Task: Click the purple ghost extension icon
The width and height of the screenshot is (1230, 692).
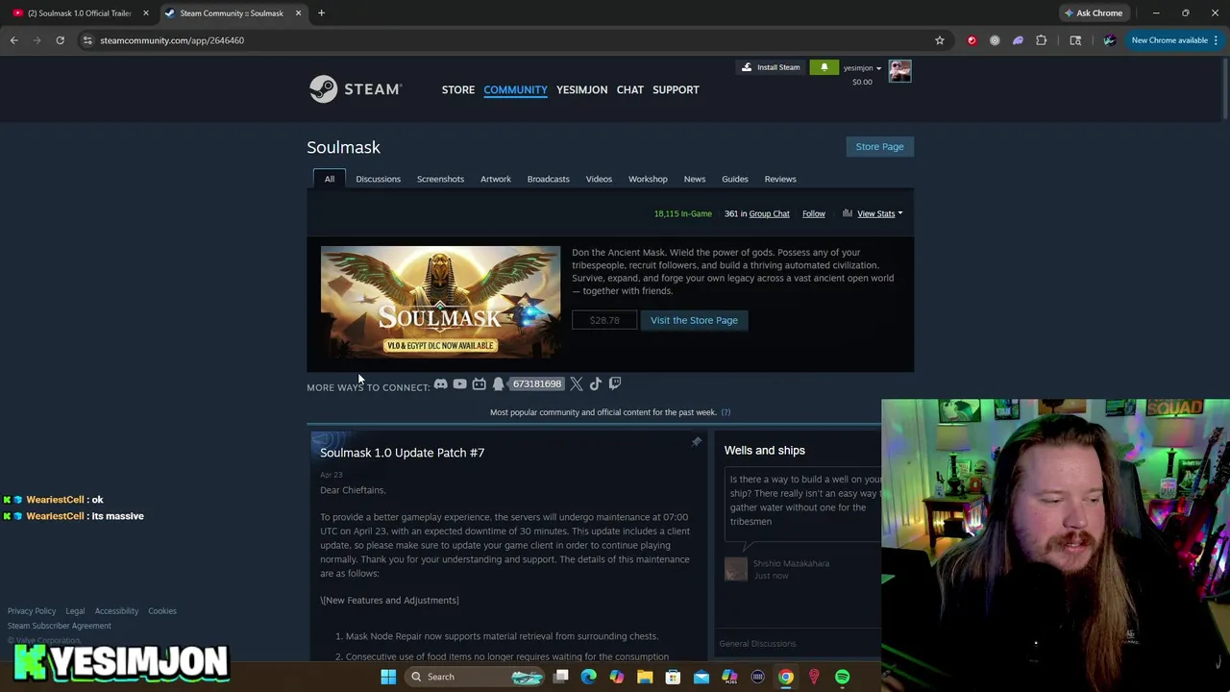Action: (1018, 40)
